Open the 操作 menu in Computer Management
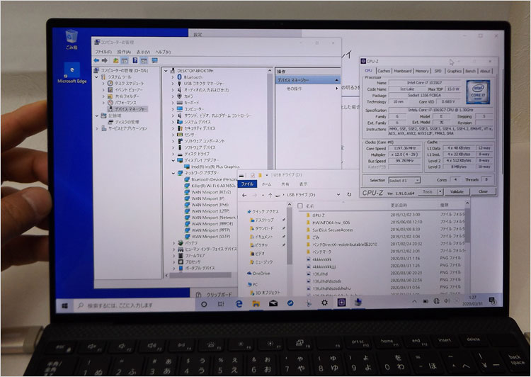 (123, 52)
